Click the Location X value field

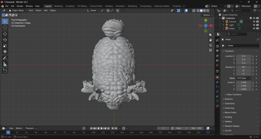(x=244, y=56)
